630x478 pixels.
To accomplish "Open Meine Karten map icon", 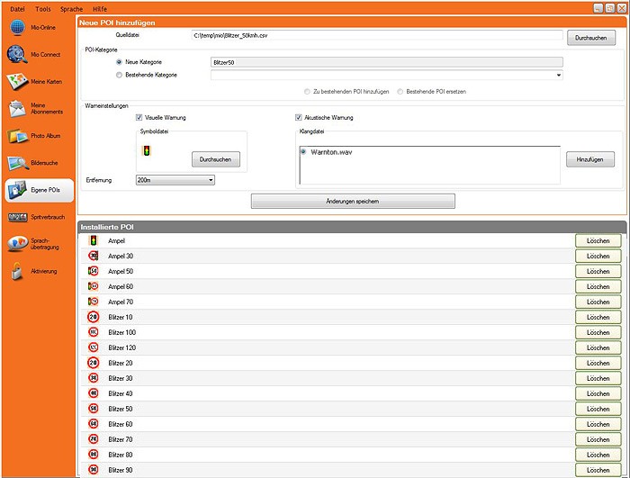I will (18, 82).
